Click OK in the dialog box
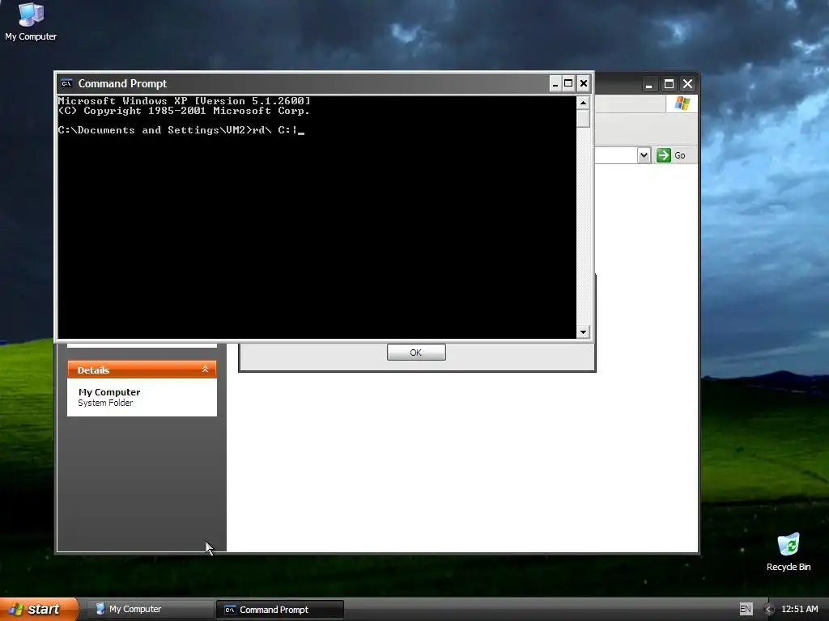 pyautogui.click(x=416, y=353)
